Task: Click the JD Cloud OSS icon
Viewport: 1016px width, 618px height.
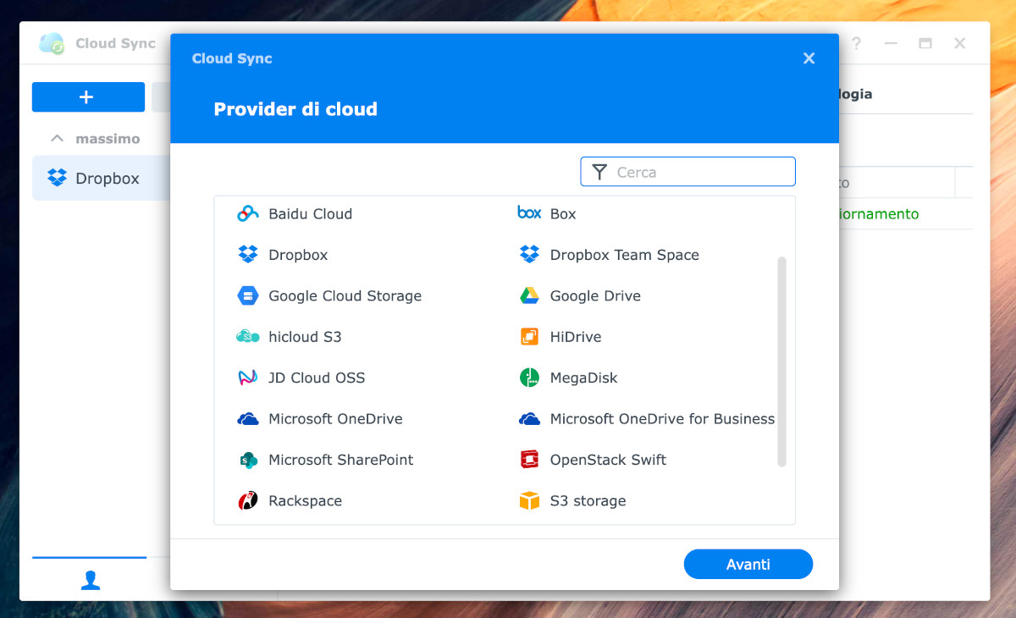Action: tap(247, 378)
